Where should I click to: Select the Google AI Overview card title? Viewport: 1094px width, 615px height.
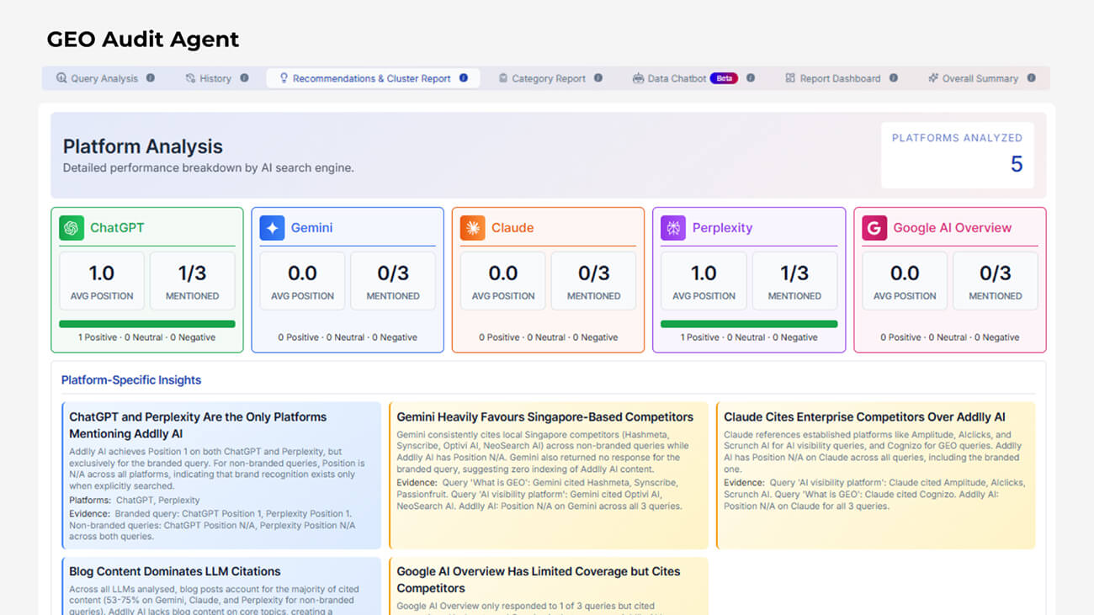[953, 228]
